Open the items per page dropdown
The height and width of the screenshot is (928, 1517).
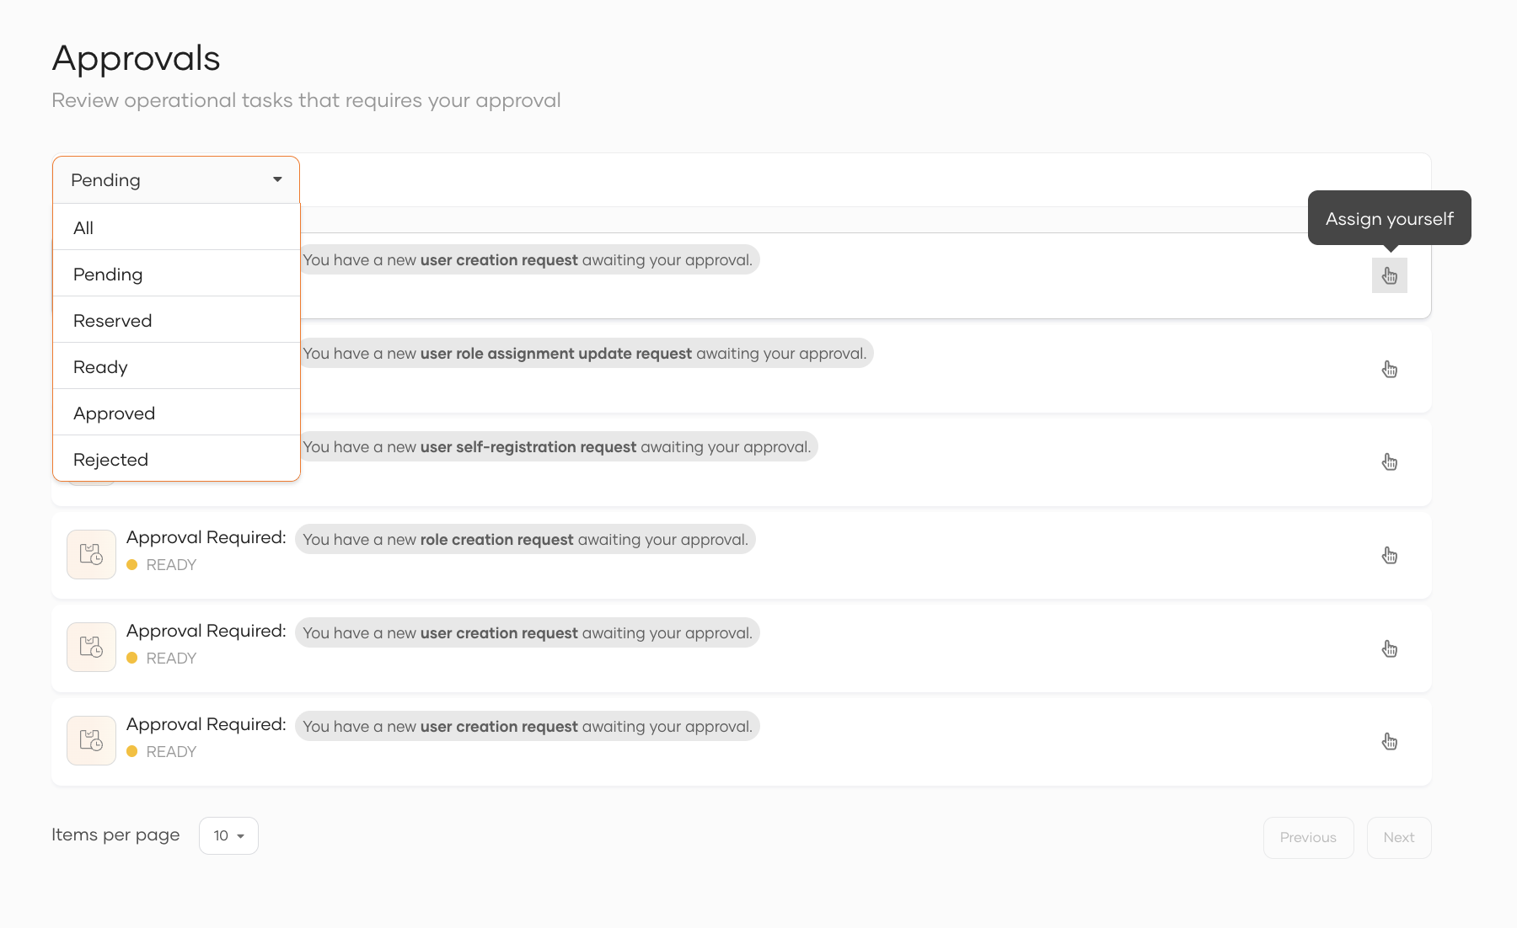click(x=228, y=835)
